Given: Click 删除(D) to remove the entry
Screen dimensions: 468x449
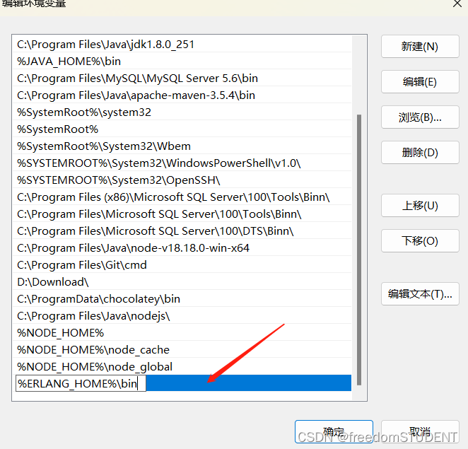Looking at the screenshot, I should click(419, 153).
